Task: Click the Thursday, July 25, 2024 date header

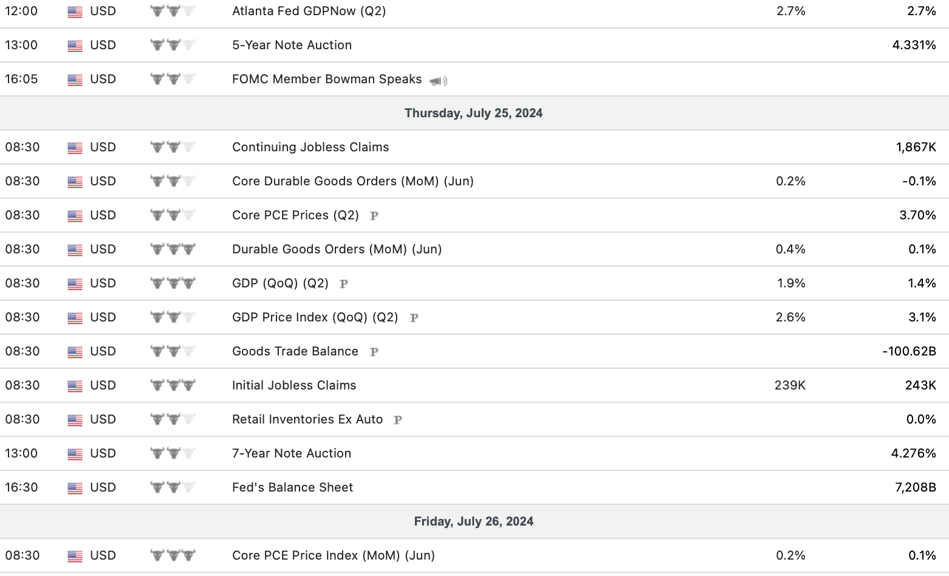Action: (473, 113)
